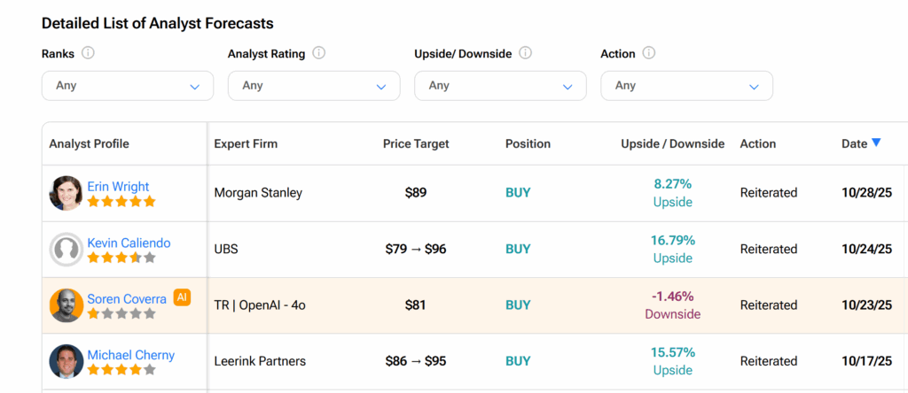The height and width of the screenshot is (393, 908).
Task: Click the Position column header
Action: [528, 143]
